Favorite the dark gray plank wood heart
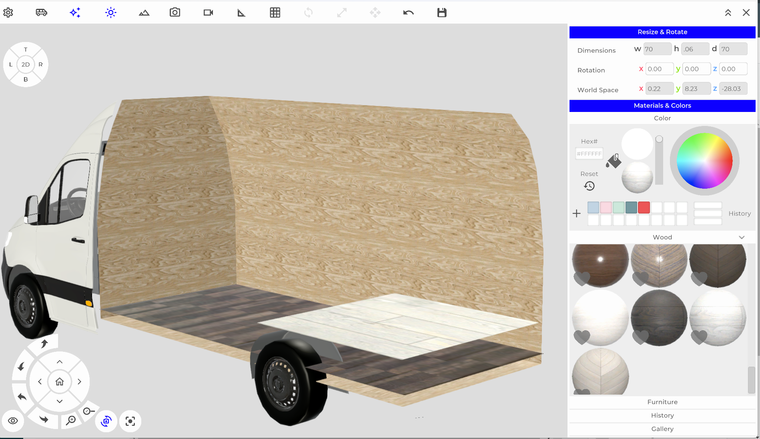 640,337
